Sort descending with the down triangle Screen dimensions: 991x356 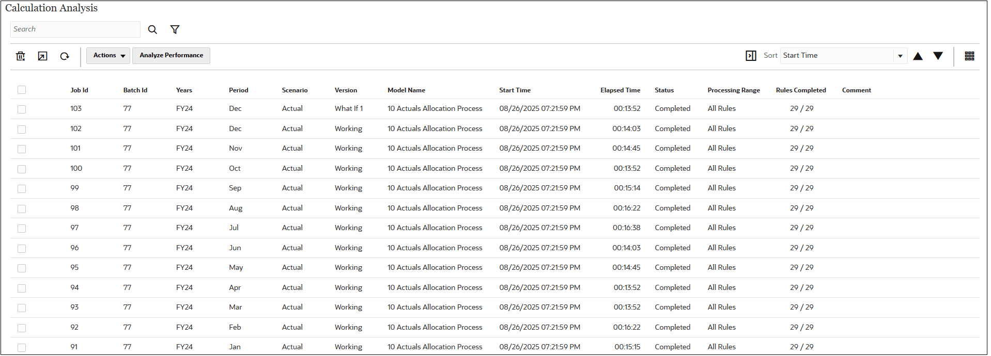point(938,56)
